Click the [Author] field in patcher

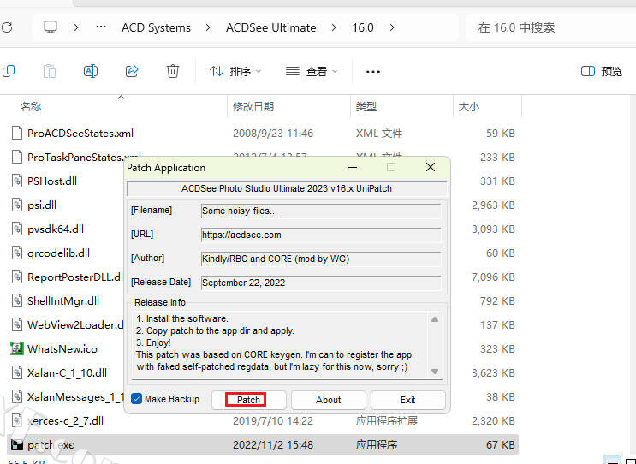pyautogui.click(x=321, y=259)
